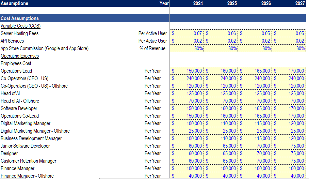
Task: Click the 2024 year column header
Action: pyautogui.click(x=198, y=3)
